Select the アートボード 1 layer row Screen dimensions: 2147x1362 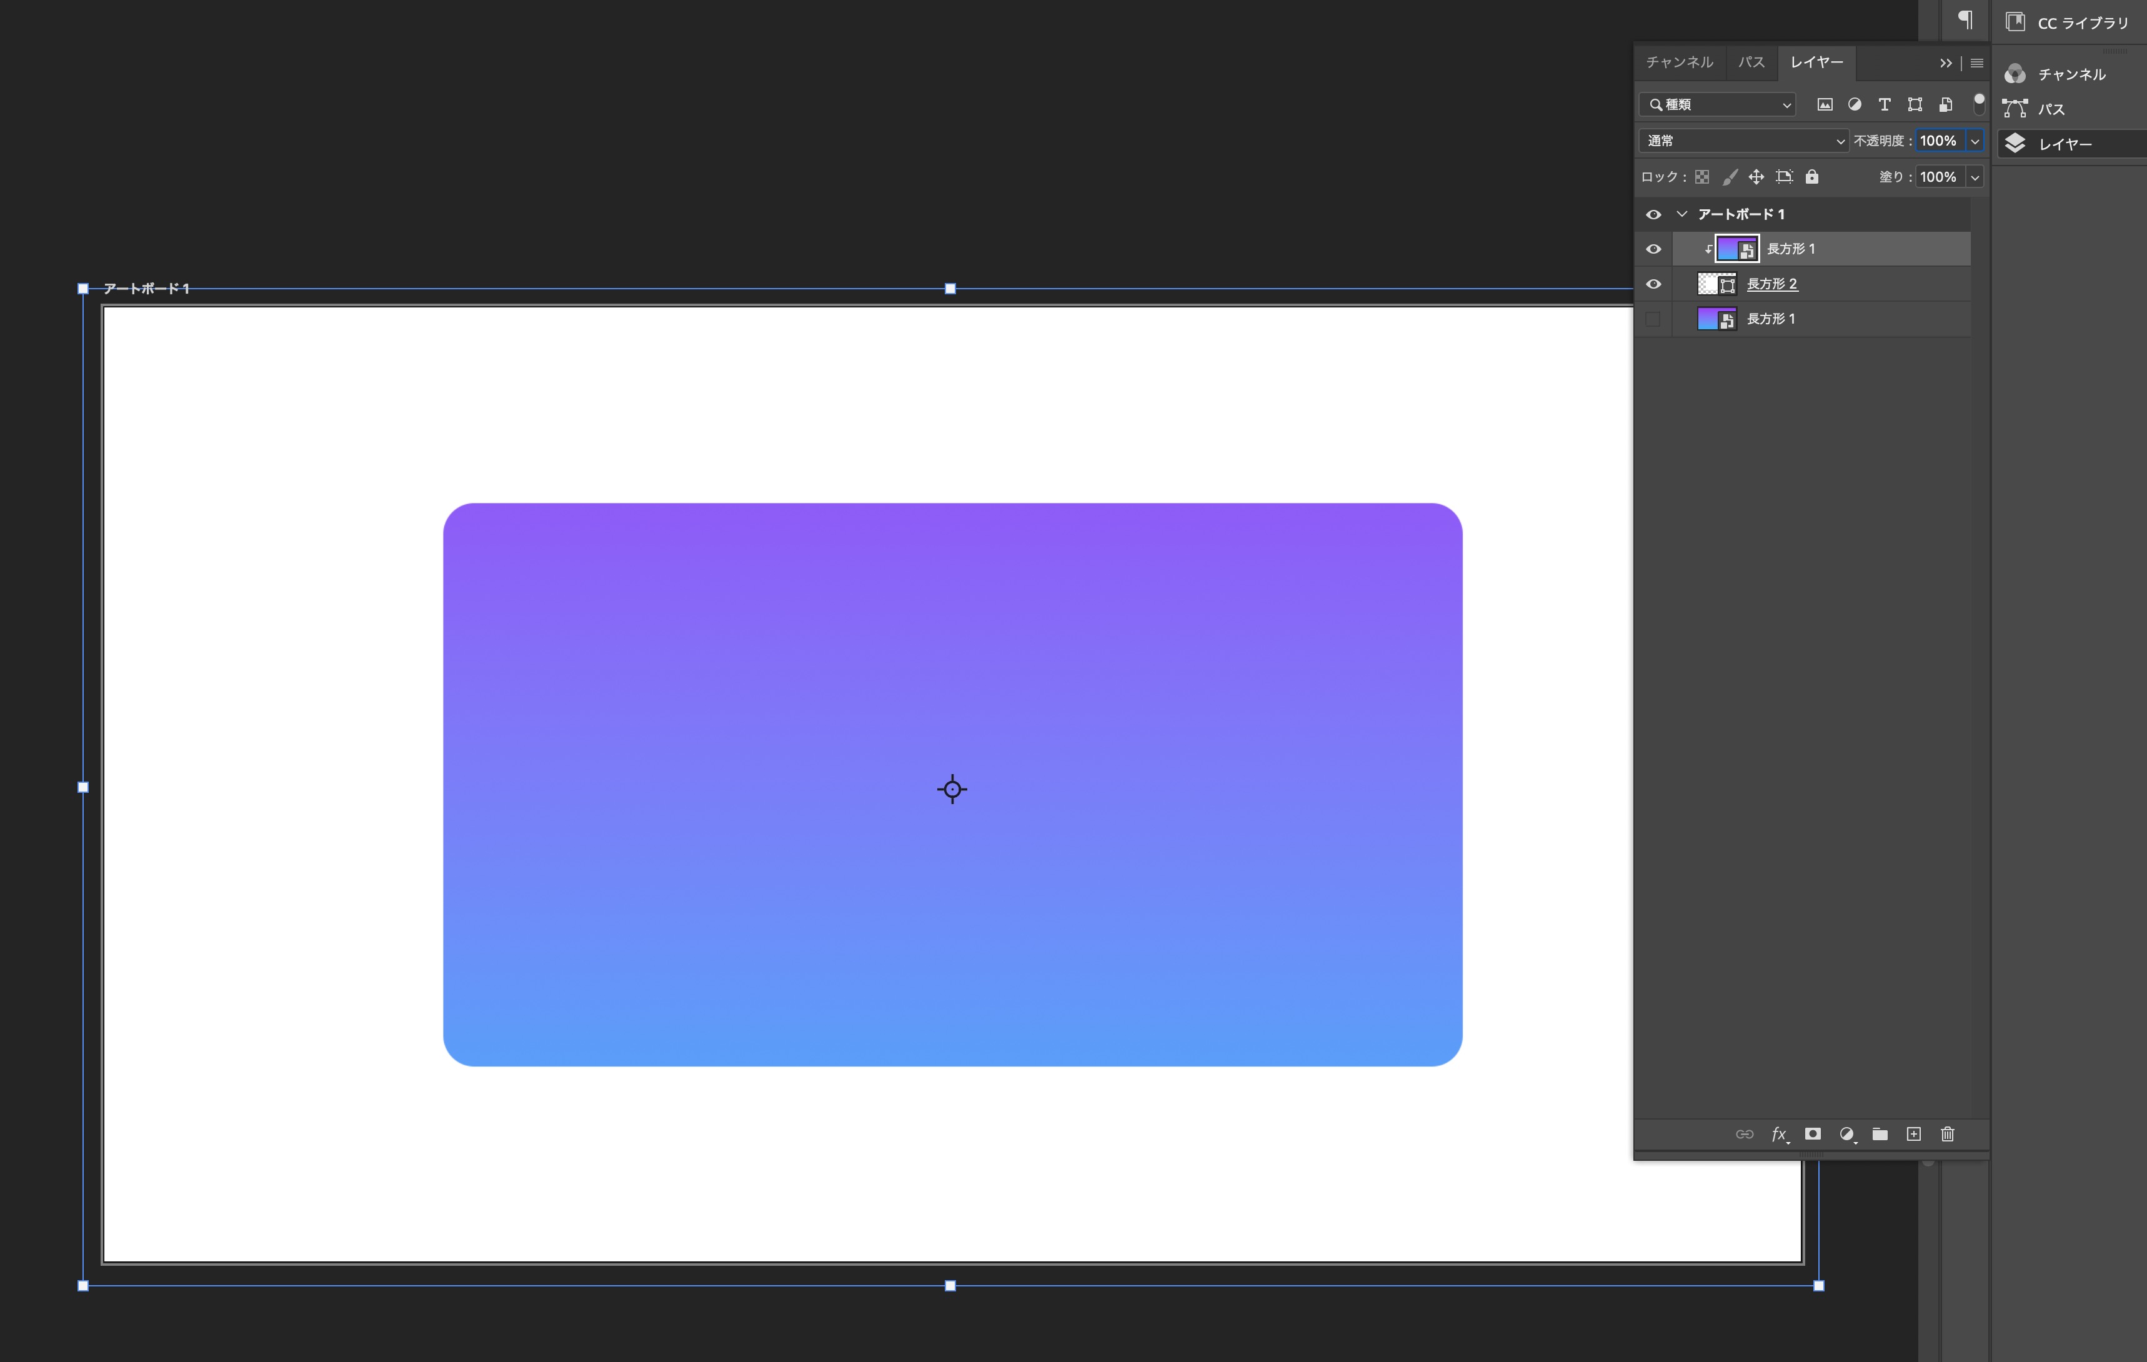click(x=1803, y=214)
